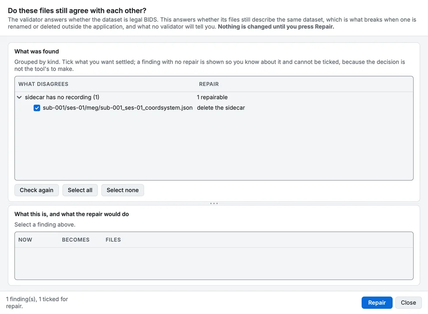
Task: Click the NOW column header
Action: pyautogui.click(x=25, y=239)
